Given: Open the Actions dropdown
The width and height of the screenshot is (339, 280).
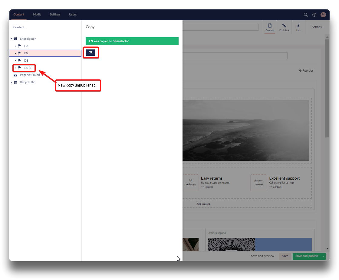Looking at the screenshot, I should (x=318, y=27).
